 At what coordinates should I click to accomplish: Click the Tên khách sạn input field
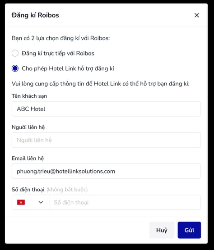106,109
